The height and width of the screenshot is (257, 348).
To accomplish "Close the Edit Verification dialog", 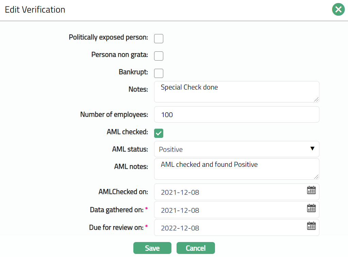I will tap(338, 10).
